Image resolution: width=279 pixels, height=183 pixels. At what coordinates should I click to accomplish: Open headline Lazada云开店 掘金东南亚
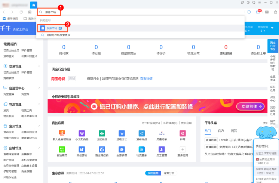pyautogui.click(x=235, y=140)
